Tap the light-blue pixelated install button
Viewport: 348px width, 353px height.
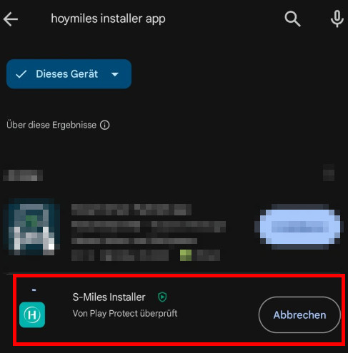pyautogui.click(x=299, y=227)
